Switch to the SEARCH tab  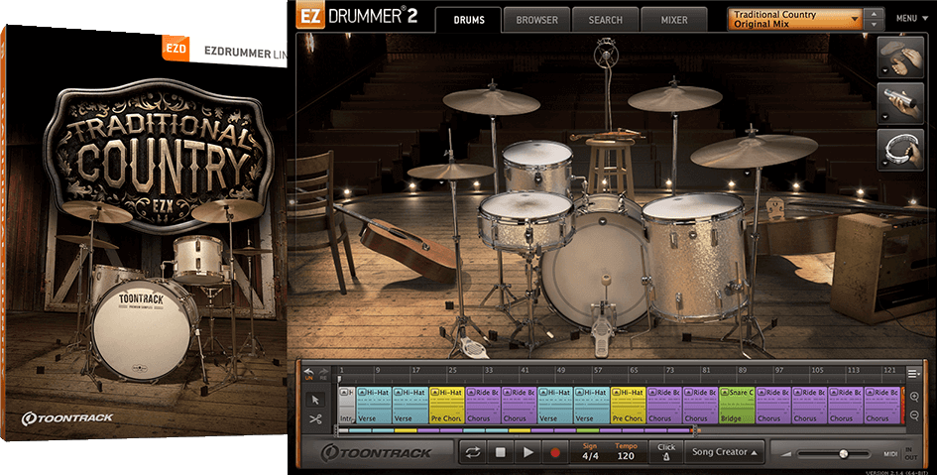606,20
